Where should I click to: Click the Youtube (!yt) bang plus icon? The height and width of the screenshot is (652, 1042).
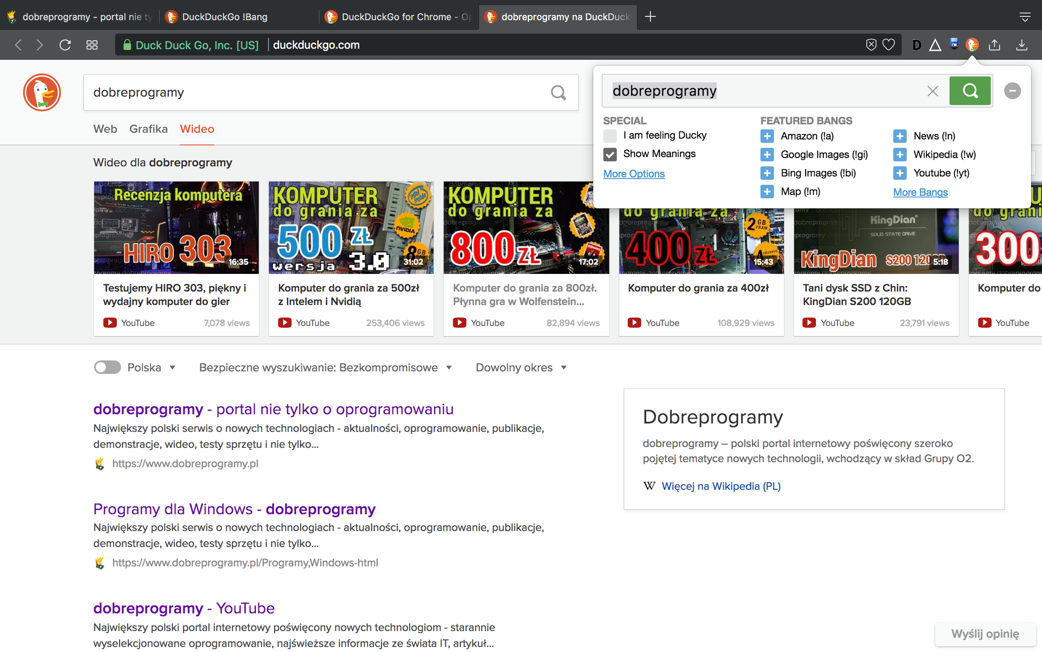pos(899,173)
